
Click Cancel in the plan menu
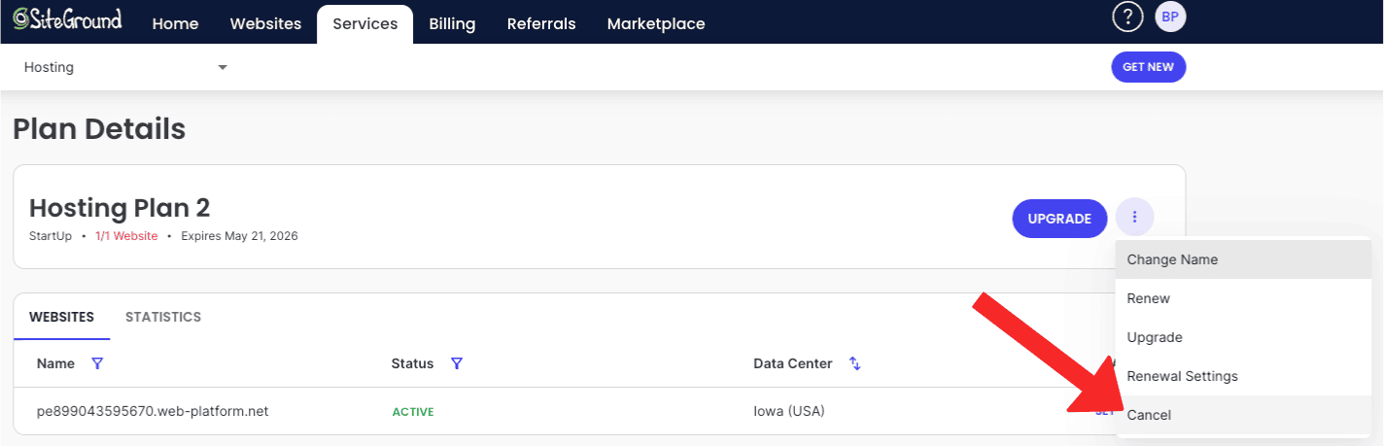[x=1149, y=415]
